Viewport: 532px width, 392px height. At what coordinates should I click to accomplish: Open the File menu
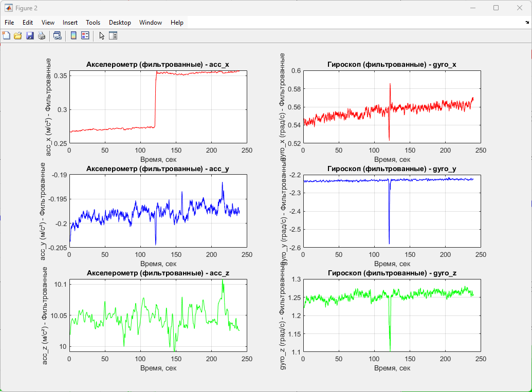tap(9, 23)
